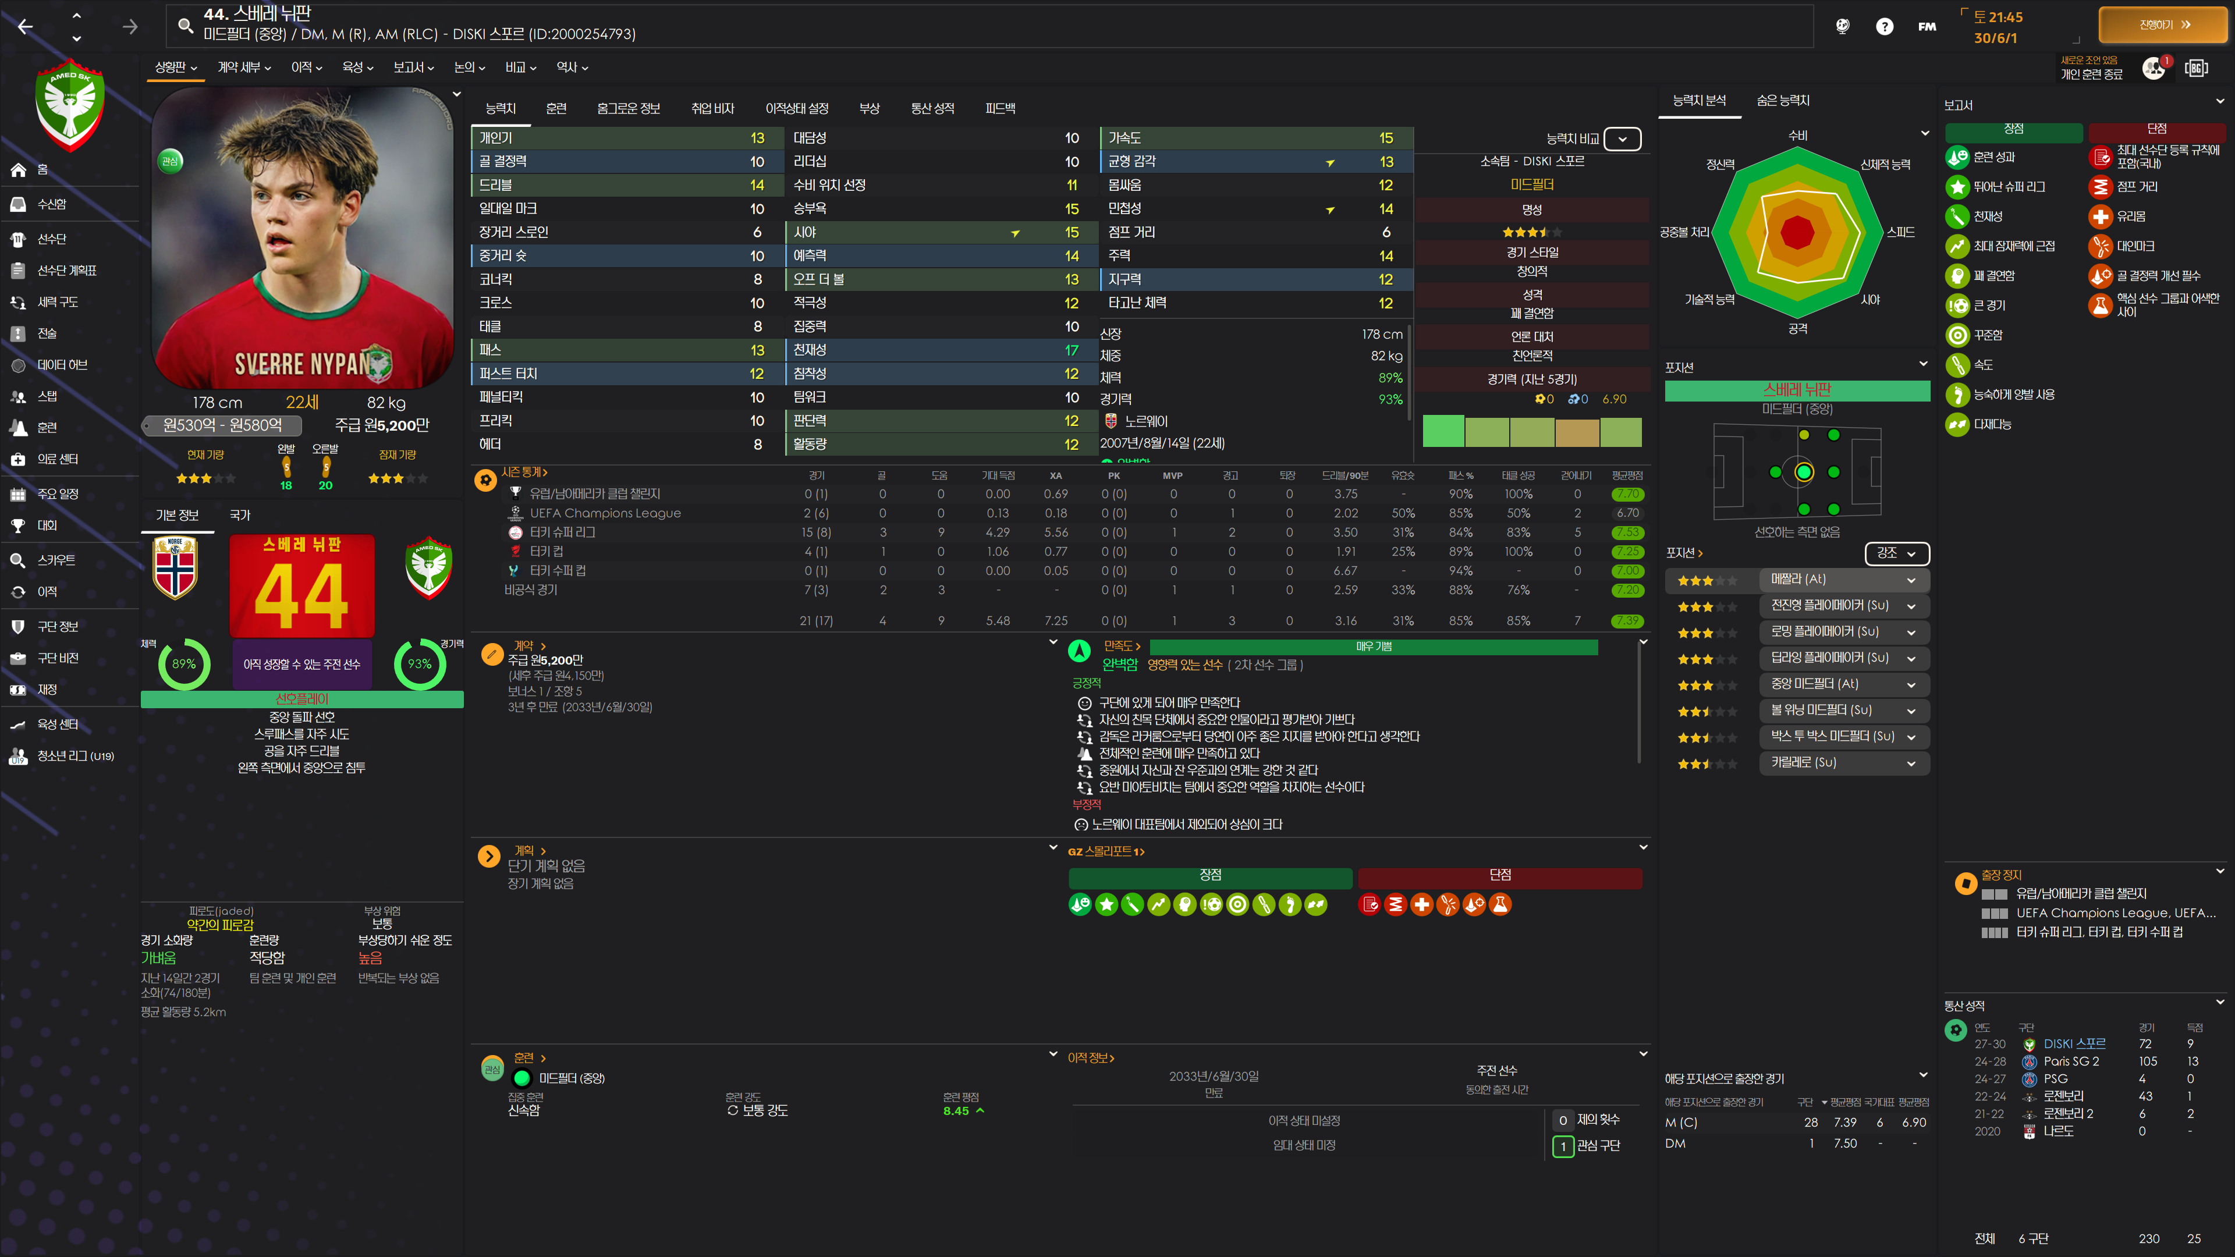Open the 계약 세부 menu
This screenshot has height=1257, width=2235.
tap(244, 68)
